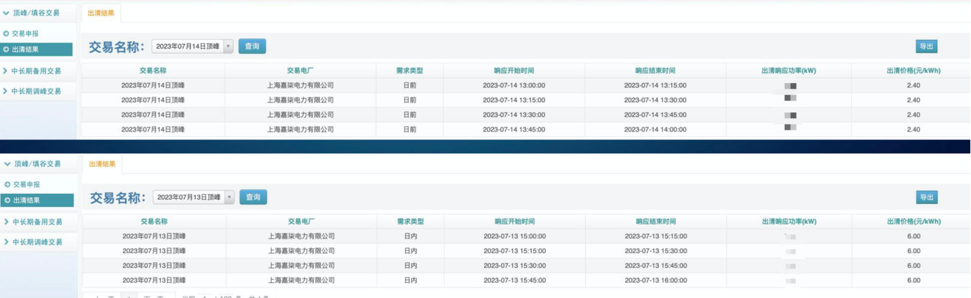Click the 交易申报 icon in the lower sidebar

[6, 185]
